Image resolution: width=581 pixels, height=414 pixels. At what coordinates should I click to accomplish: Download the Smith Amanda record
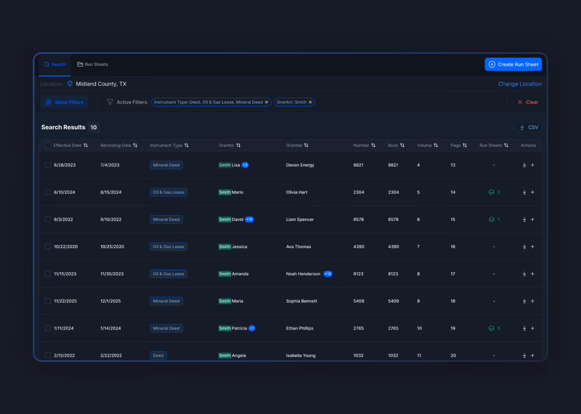coord(524,274)
